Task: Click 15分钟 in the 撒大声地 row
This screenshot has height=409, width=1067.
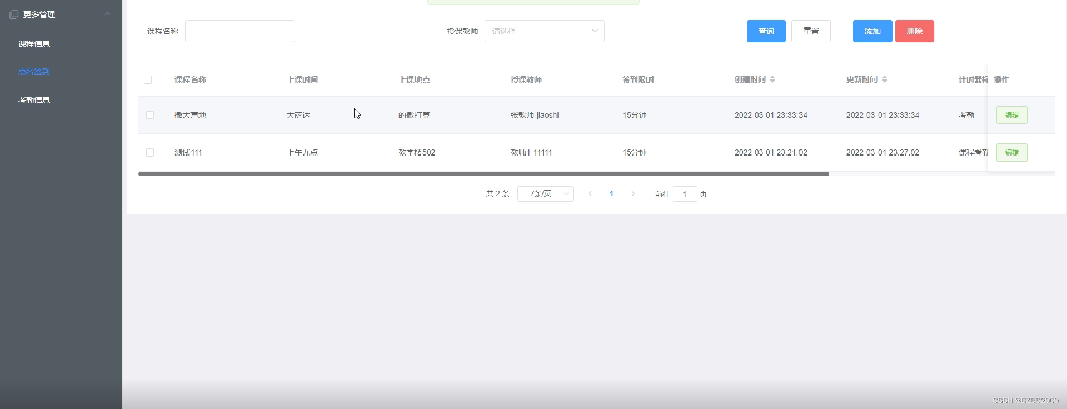Action: [635, 115]
